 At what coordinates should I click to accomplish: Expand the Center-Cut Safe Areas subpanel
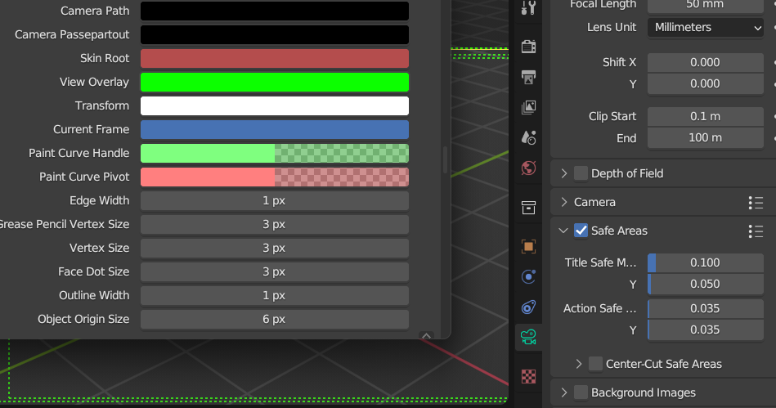point(579,364)
